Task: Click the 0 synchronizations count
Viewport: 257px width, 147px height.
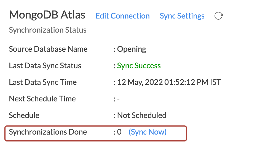Action: click(119, 132)
